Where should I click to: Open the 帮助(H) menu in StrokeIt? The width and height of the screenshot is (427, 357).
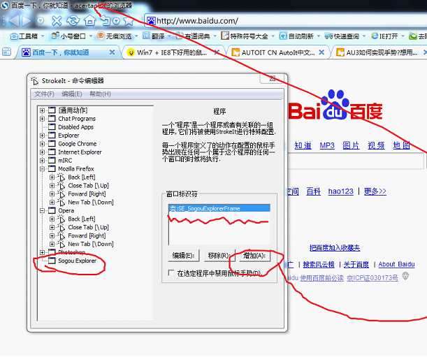[x=100, y=94]
